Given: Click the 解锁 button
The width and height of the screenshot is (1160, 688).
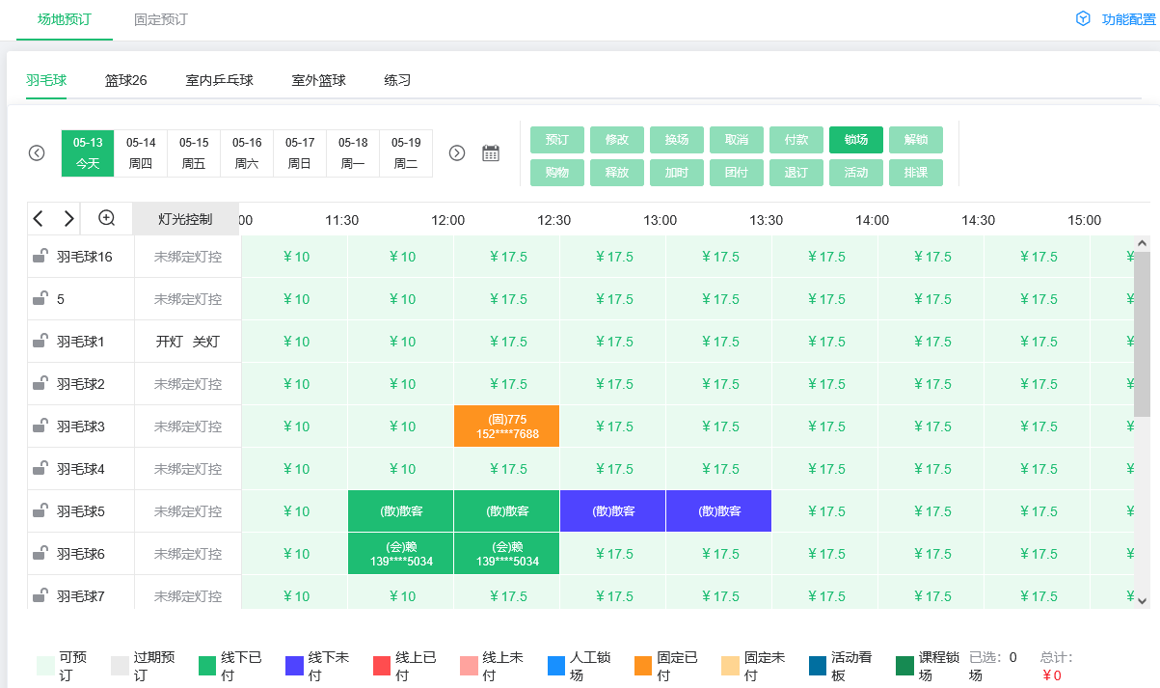Looking at the screenshot, I should point(916,140).
